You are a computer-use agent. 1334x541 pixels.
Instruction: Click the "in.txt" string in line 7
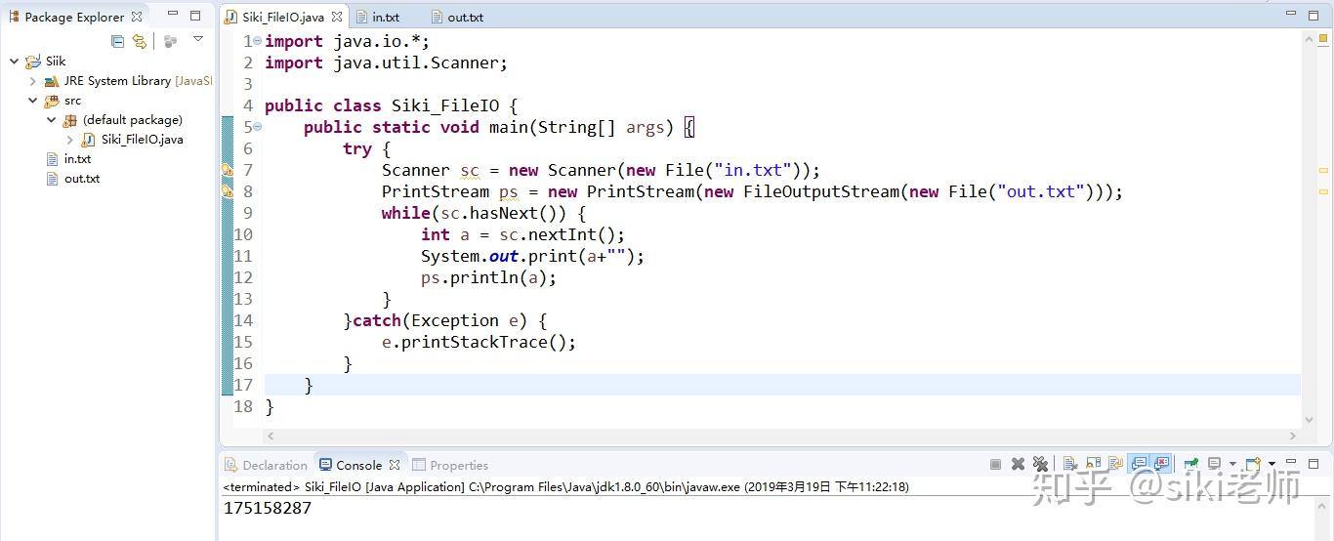[752, 170]
